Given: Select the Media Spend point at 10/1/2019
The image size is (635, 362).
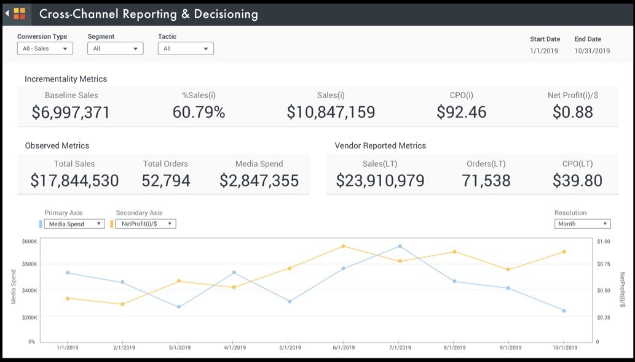Looking at the screenshot, I should tap(564, 310).
